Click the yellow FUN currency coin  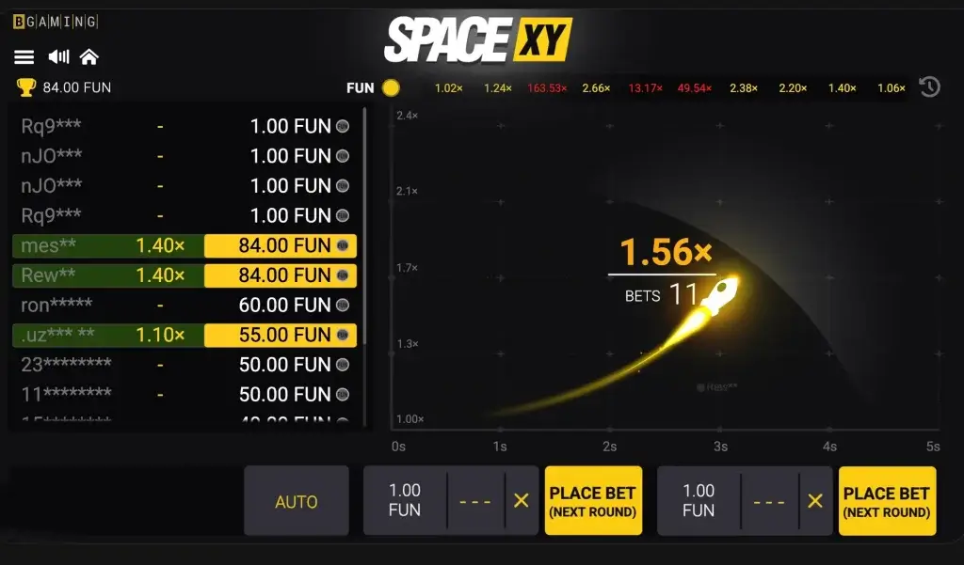tap(391, 87)
